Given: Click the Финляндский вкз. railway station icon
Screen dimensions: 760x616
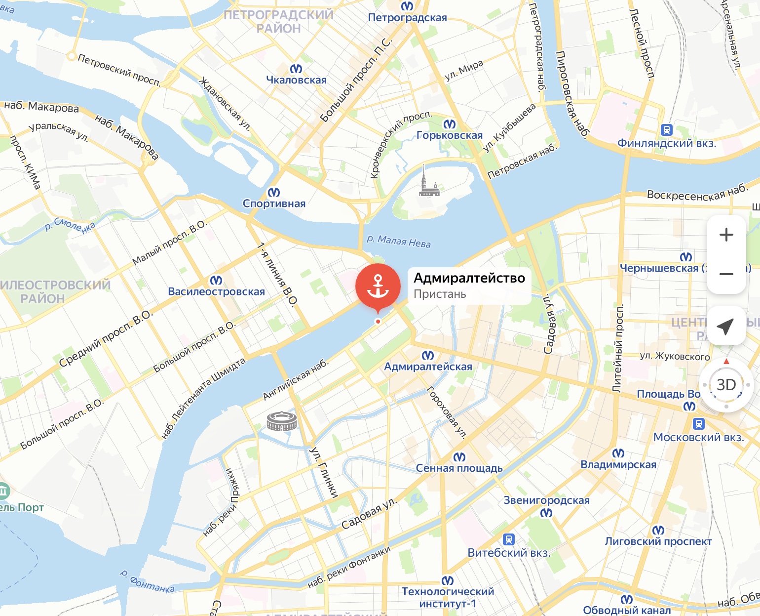Looking at the screenshot, I should click(667, 130).
